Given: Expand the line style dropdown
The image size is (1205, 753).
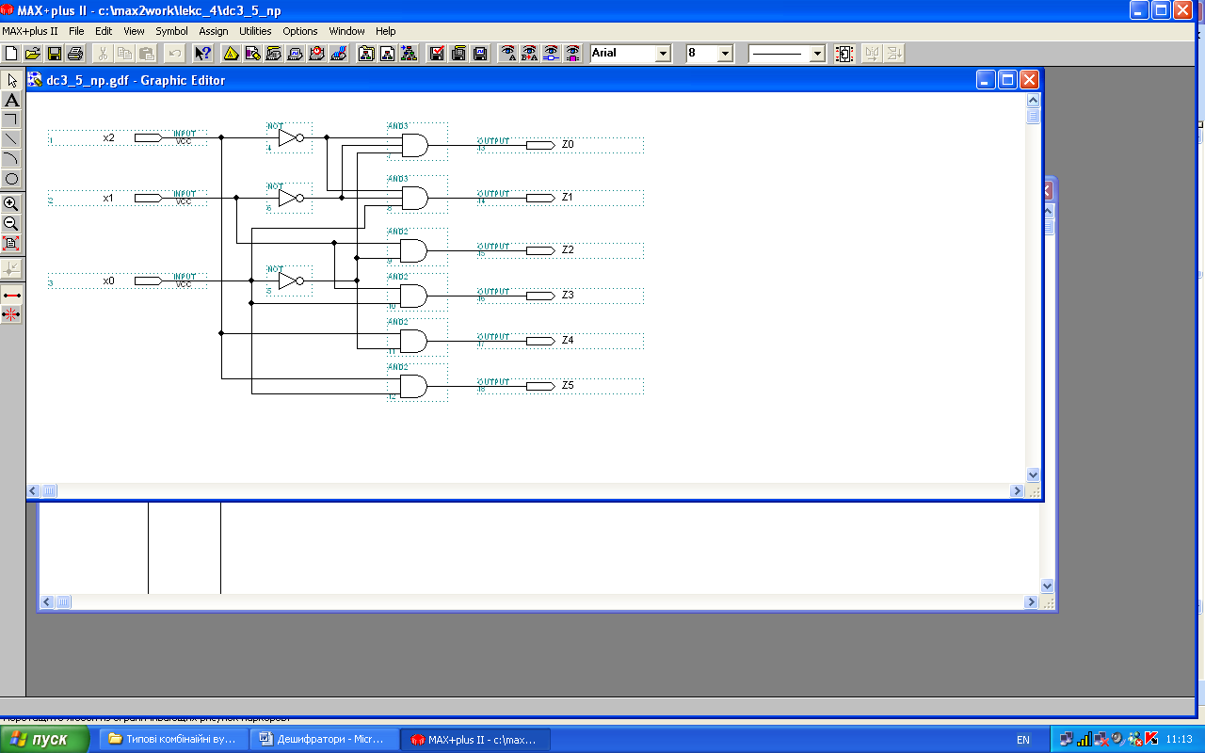Looking at the screenshot, I should click(817, 54).
